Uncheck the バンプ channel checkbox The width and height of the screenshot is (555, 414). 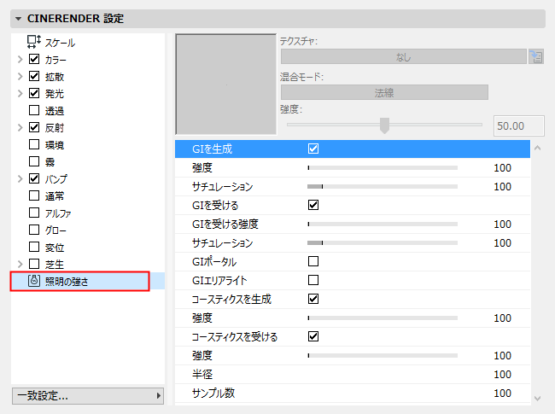[34, 178]
